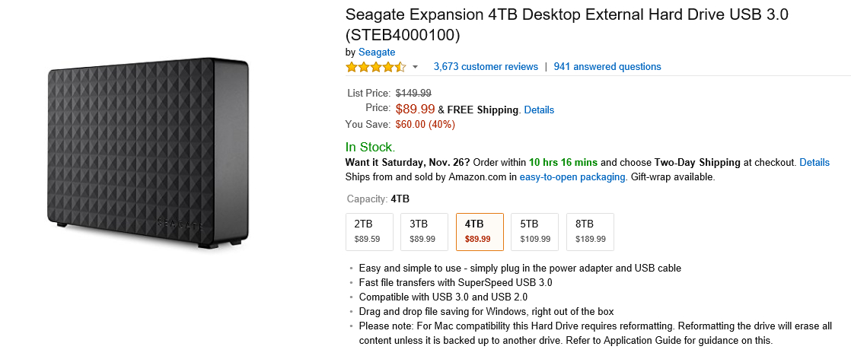Select the 3TB capacity option
The image size is (851, 356).
point(422,231)
